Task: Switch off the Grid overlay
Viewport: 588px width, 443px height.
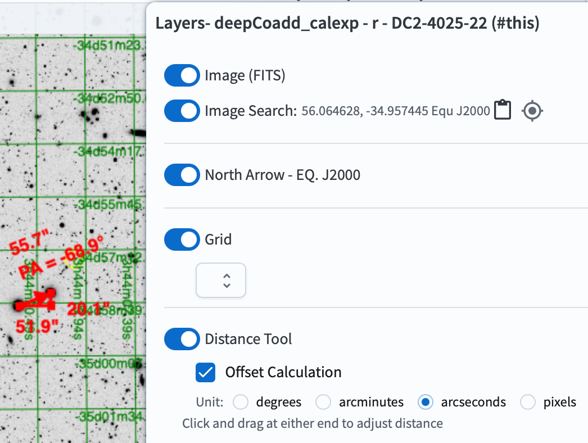Action: coord(182,239)
